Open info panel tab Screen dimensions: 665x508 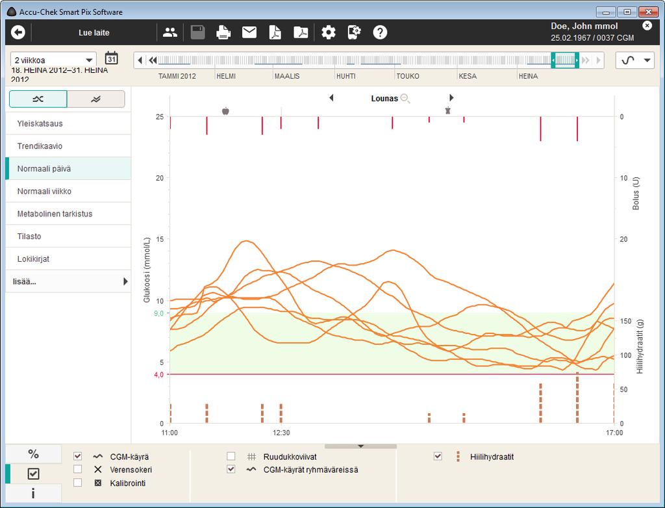pyautogui.click(x=34, y=493)
